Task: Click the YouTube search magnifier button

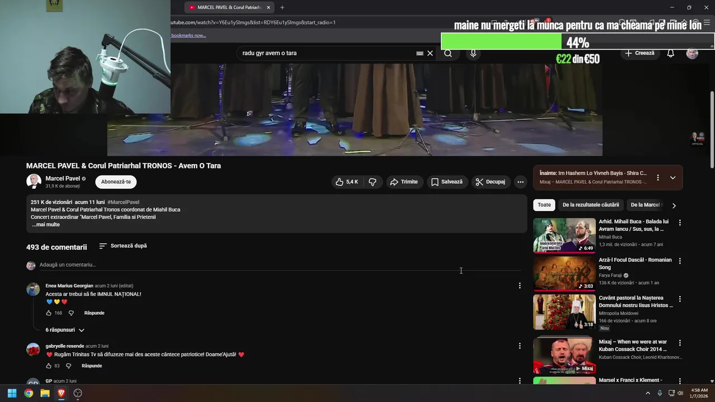Action: pos(448,53)
